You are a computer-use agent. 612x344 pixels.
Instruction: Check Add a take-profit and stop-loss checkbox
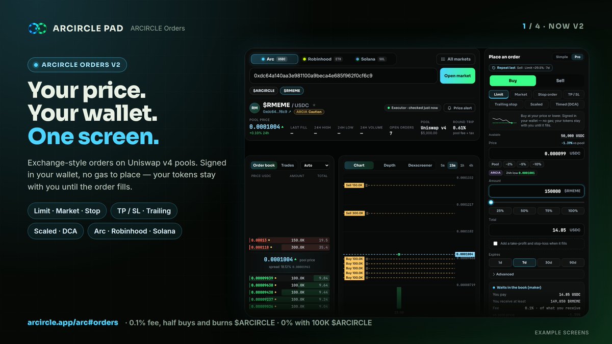point(495,244)
